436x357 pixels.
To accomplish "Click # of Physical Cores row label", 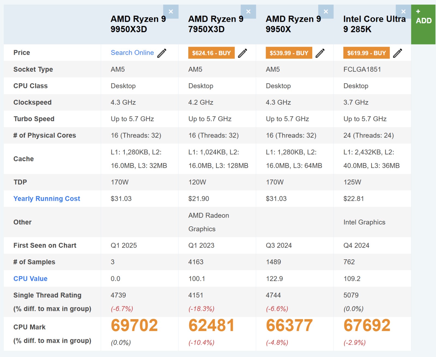I will [45, 135].
